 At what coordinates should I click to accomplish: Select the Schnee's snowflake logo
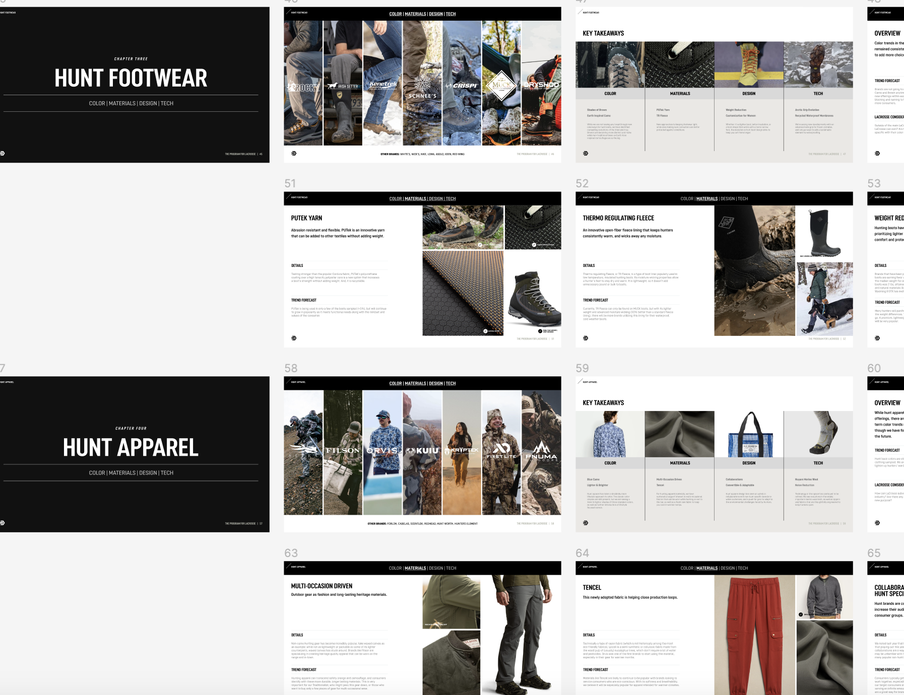(422, 87)
